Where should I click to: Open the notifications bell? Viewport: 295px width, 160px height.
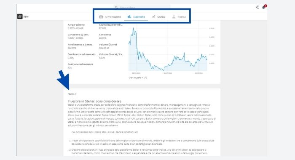point(264,7)
